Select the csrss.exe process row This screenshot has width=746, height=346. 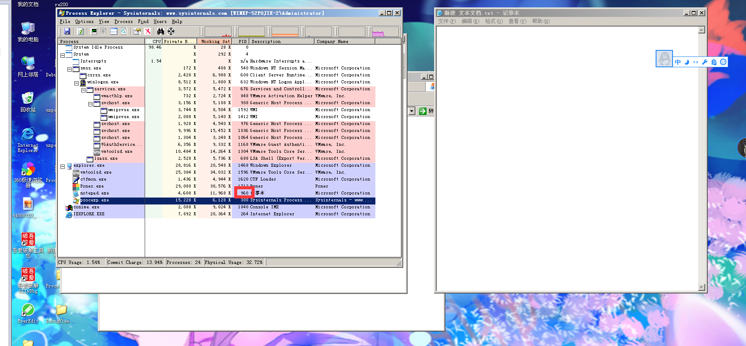[217, 75]
